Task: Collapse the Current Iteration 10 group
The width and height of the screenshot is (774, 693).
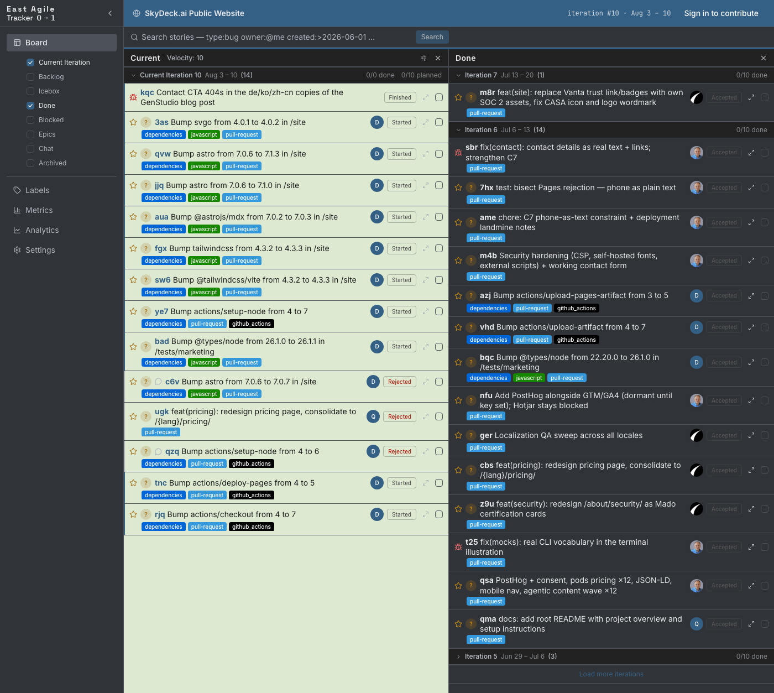Action: pos(133,75)
